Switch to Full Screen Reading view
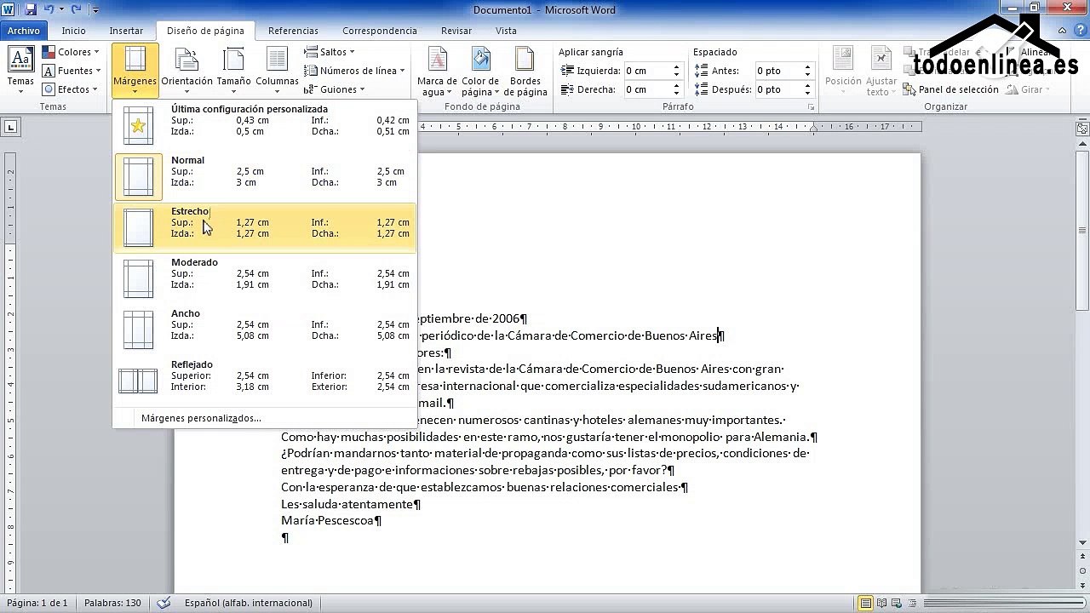Viewport: 1090px width, 613px height. (x=881, y=603)
